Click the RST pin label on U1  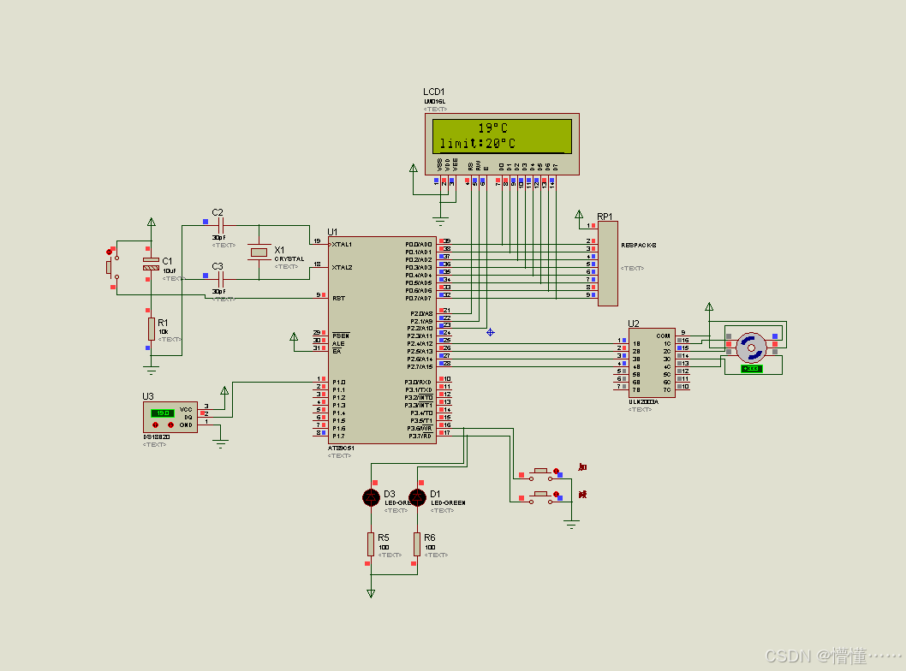[338, 298]
